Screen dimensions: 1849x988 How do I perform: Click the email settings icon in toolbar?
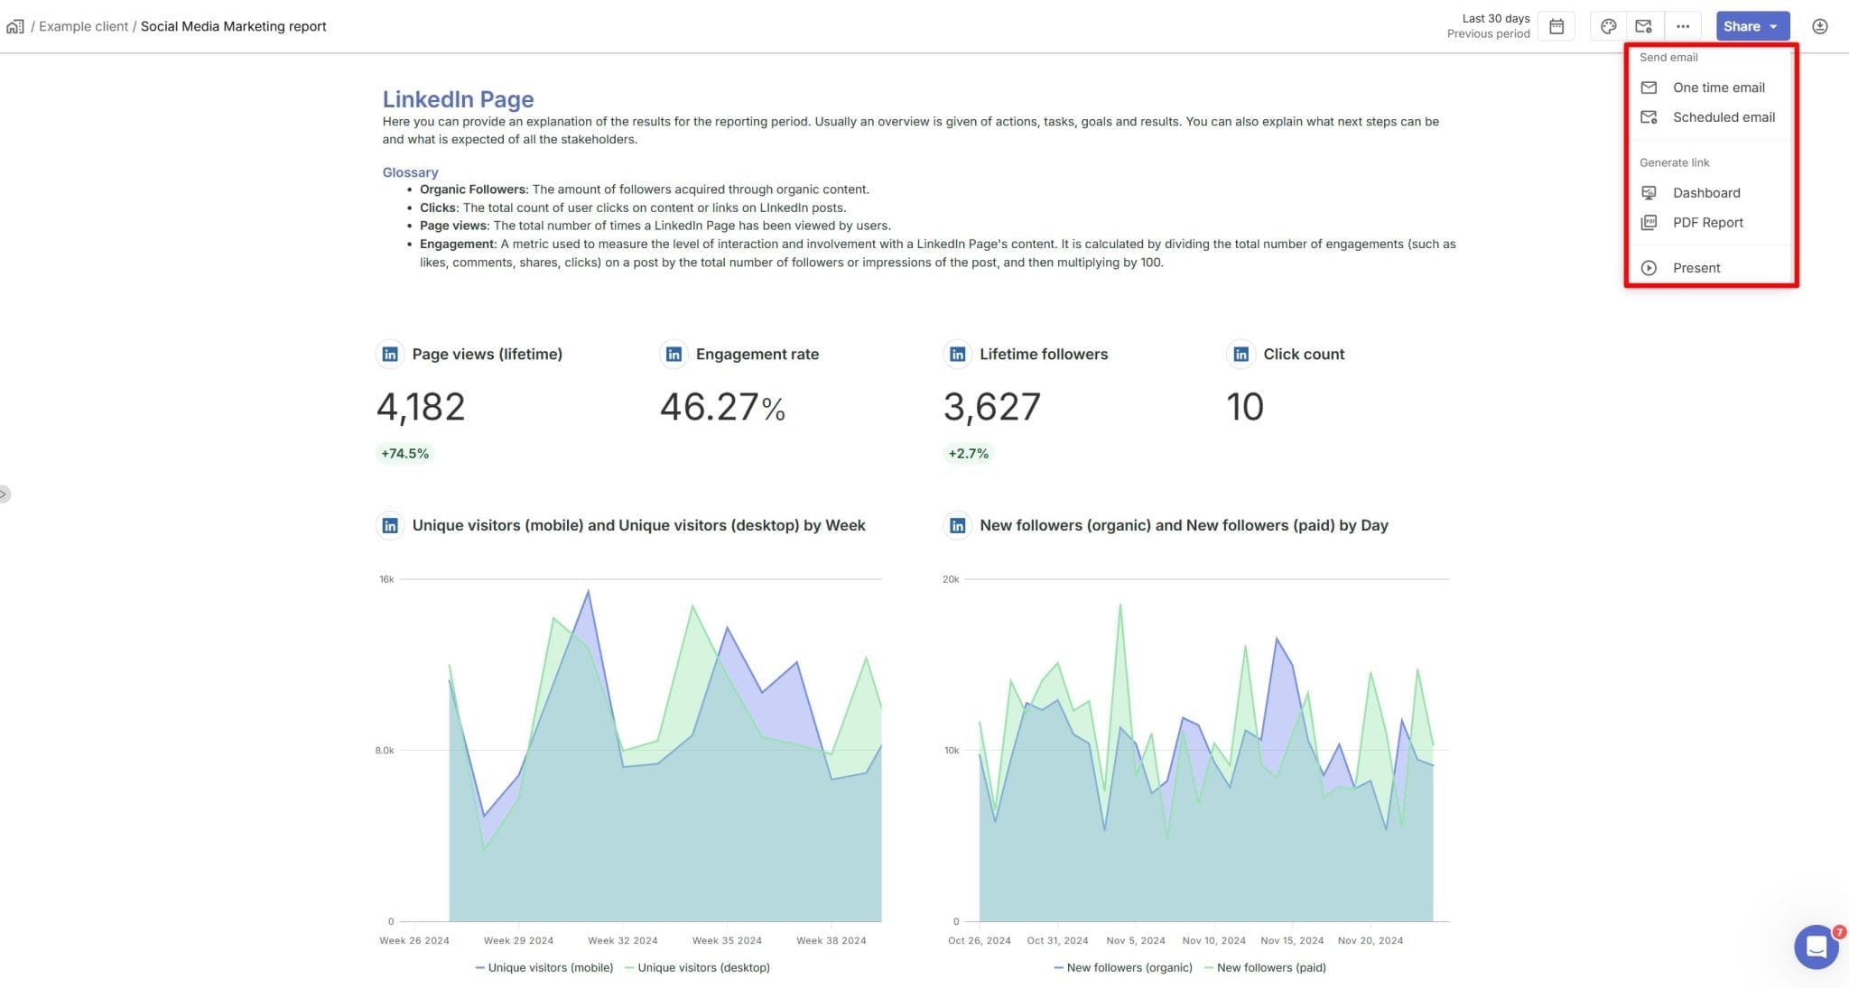click(1645, 26)
